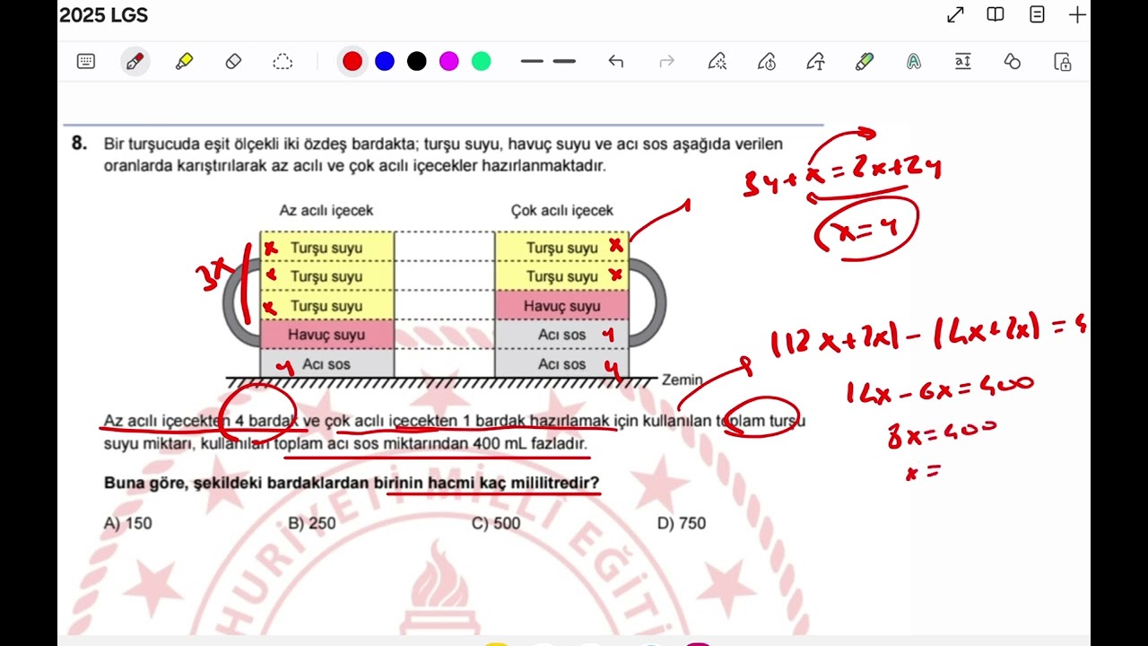Select the thin stroke width line
Image resolution: width=1148 pixels, height=646 pixels.
coord(532,62)
